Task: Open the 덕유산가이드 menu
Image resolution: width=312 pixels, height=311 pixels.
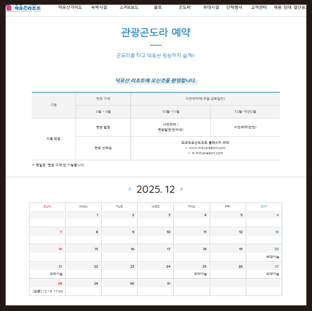Action: click(x=70, y=7)
